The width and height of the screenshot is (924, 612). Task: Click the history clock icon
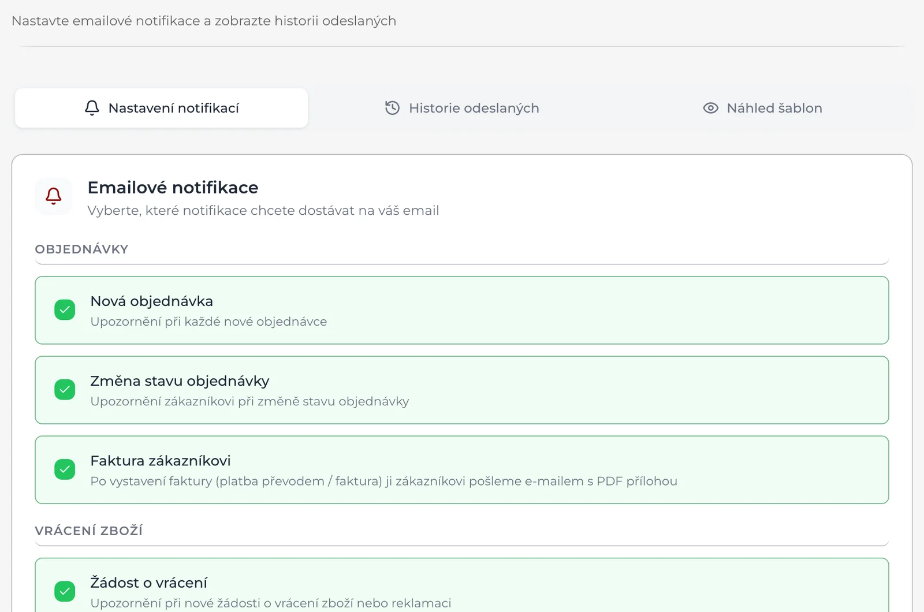[x=392, y=108]
